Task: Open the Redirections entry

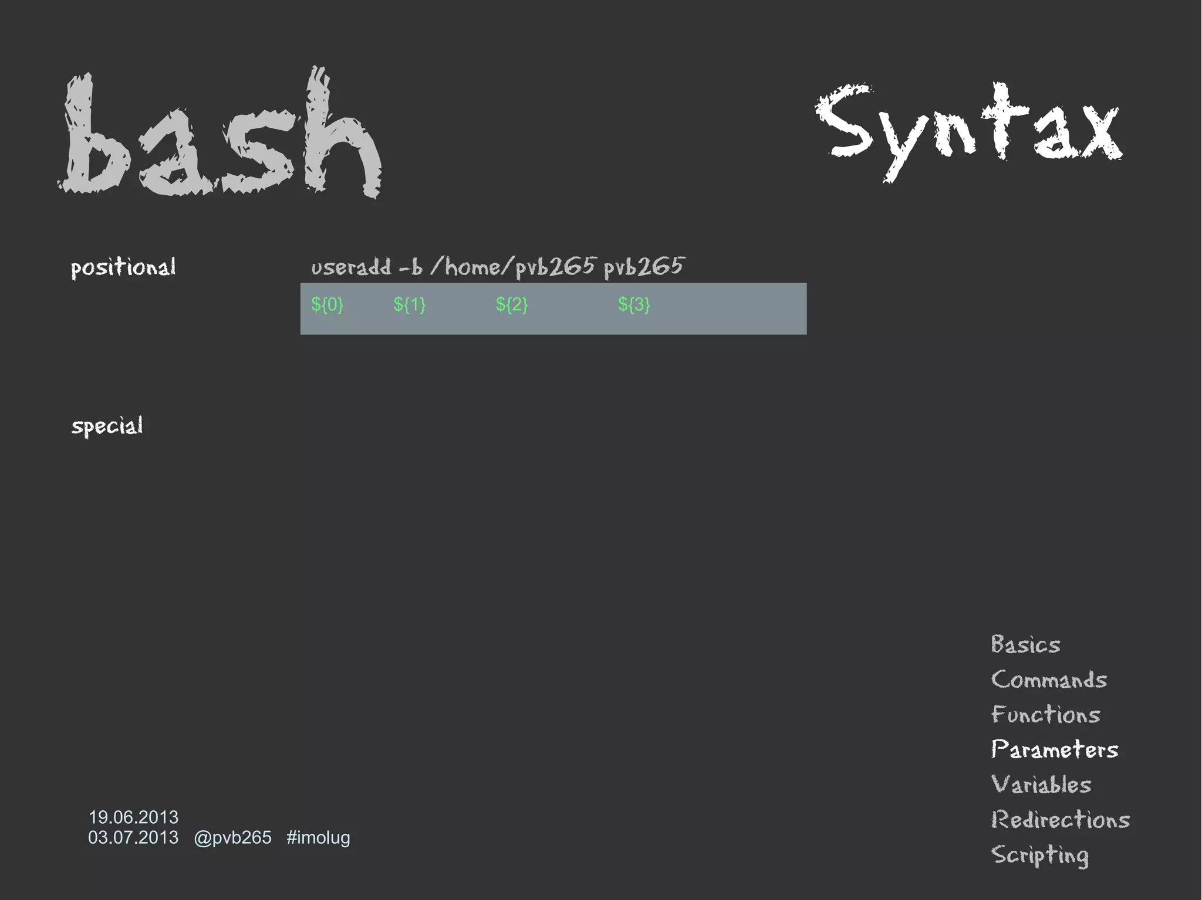Action: (1060, 819)
